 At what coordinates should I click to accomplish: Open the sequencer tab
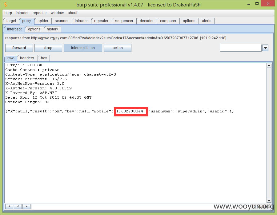click(x=124, y=21)
